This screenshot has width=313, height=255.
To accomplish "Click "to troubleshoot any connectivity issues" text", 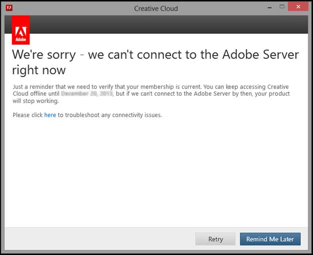I will [110, 115].
